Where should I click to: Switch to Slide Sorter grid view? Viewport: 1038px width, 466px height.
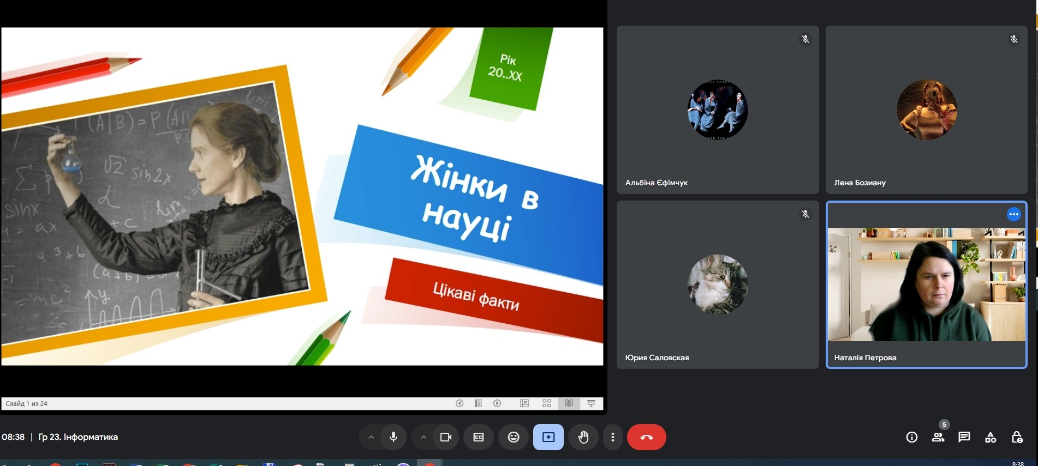tap(547, 403)
